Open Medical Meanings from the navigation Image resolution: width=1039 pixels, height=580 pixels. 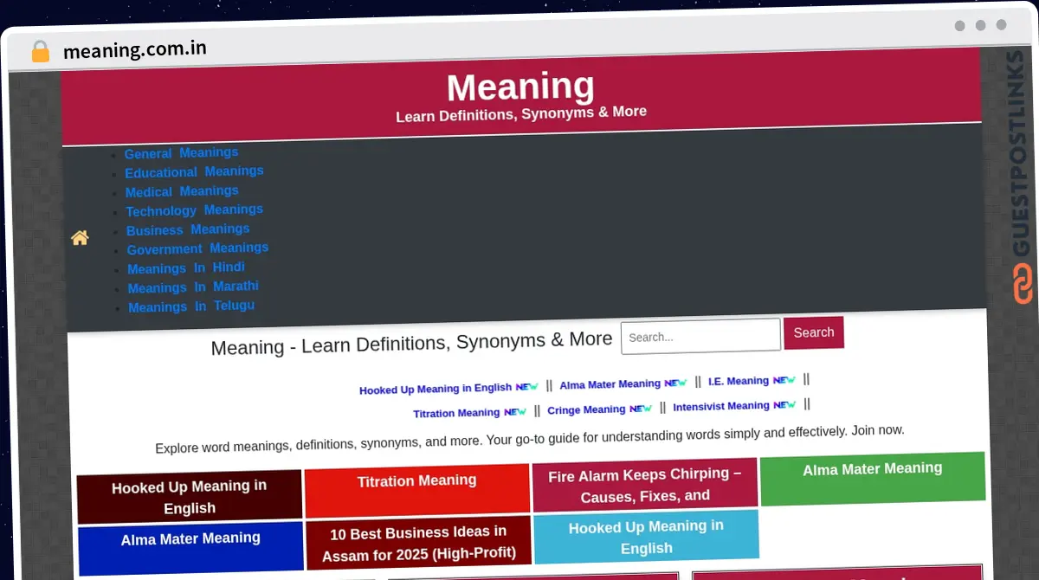click(x=182, y=190)
